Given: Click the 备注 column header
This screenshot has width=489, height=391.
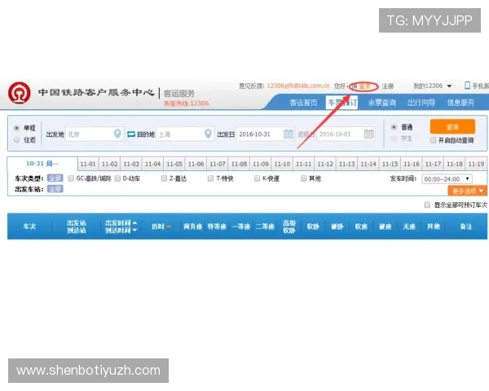Looking at the screenshot, I should click(466, 226).
